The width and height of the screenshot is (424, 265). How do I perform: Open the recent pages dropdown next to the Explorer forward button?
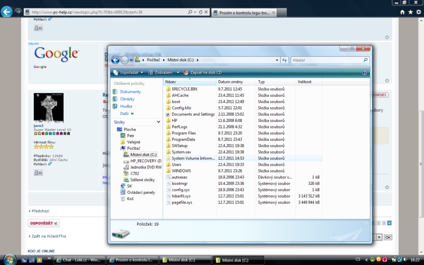[x=131, y=60]
